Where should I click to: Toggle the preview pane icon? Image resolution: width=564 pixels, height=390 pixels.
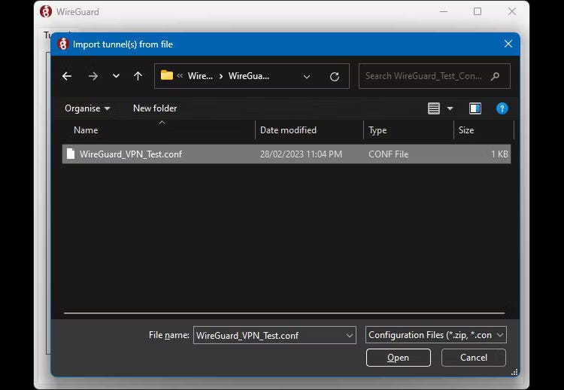tap(475, 108)
